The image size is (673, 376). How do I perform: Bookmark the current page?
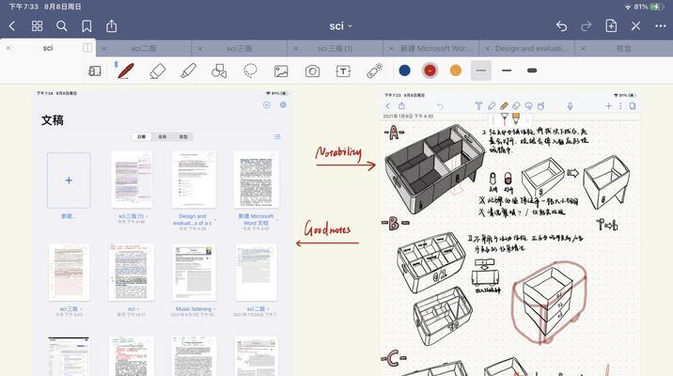click(86, 26)
